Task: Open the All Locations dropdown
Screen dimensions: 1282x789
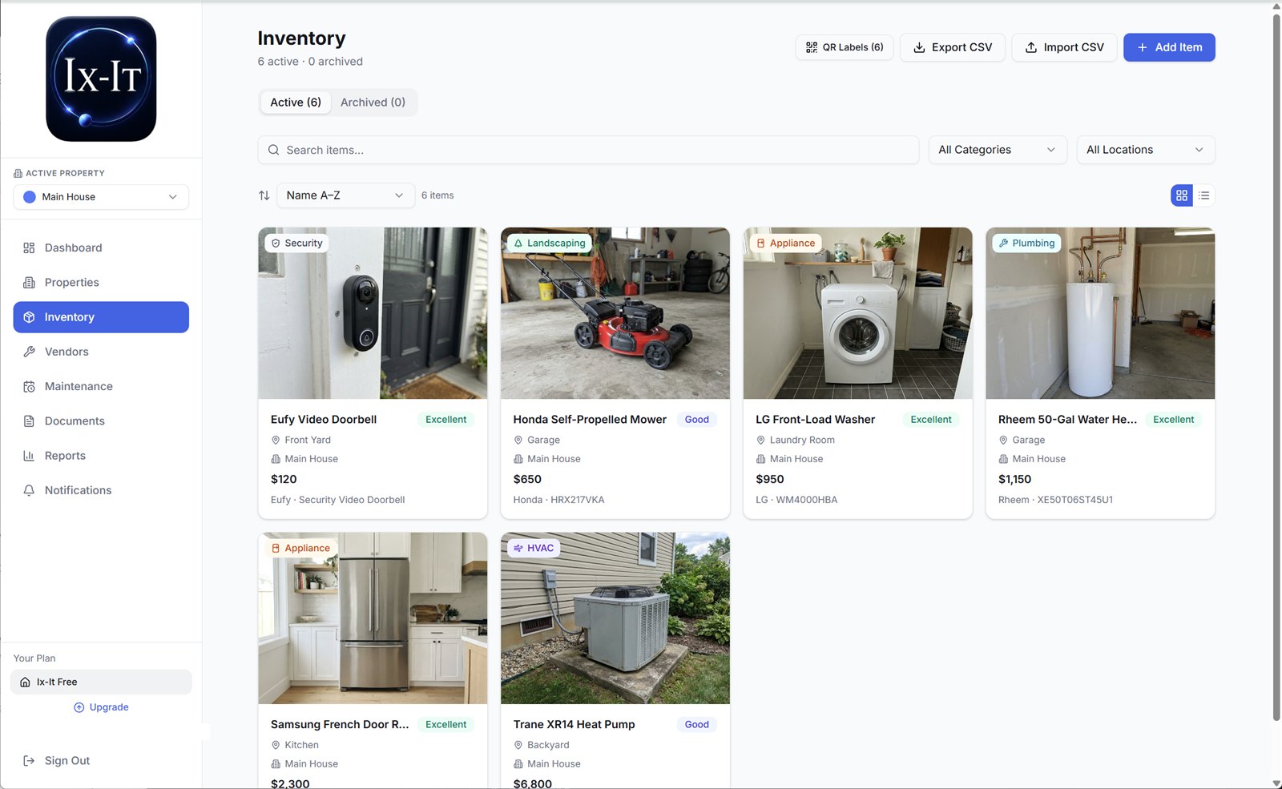Action: pyautogui.click(x=1146, y=150)
